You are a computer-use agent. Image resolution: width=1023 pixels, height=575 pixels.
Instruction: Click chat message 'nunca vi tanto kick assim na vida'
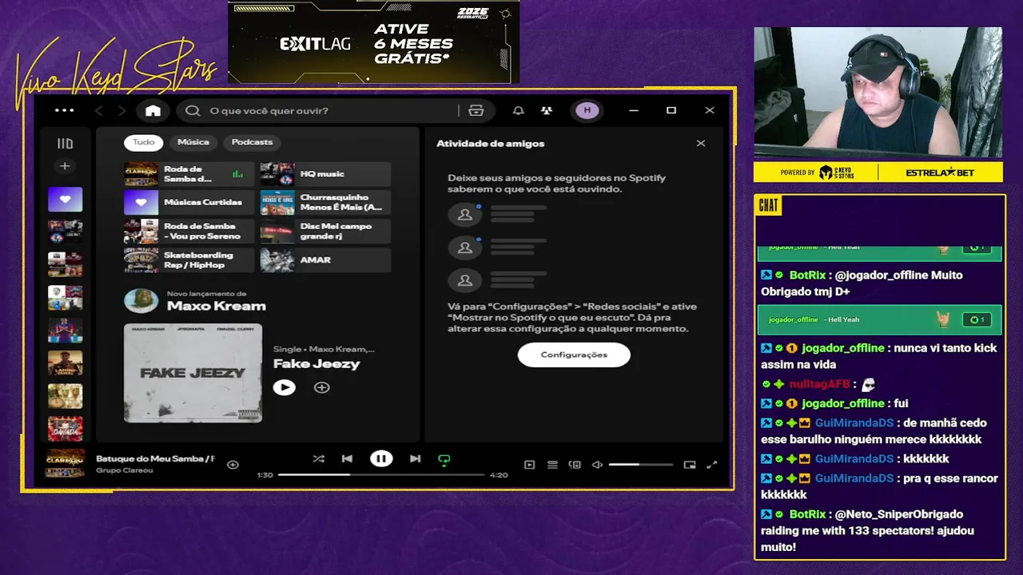point(879,356)
